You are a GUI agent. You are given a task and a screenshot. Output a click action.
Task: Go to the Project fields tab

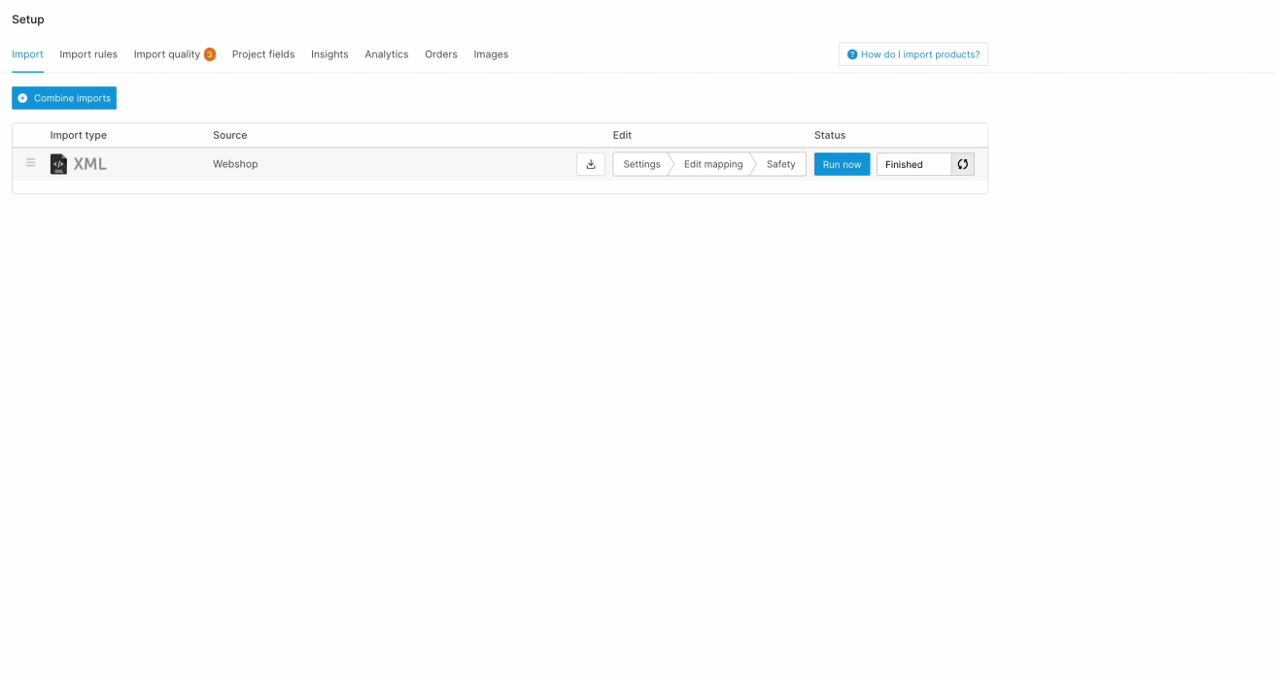[x=263, y=54]
